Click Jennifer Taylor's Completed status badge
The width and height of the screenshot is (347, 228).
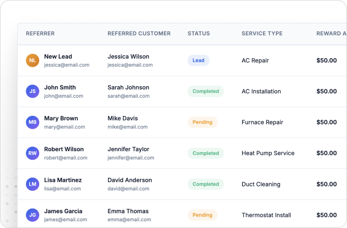pos(206,154)
